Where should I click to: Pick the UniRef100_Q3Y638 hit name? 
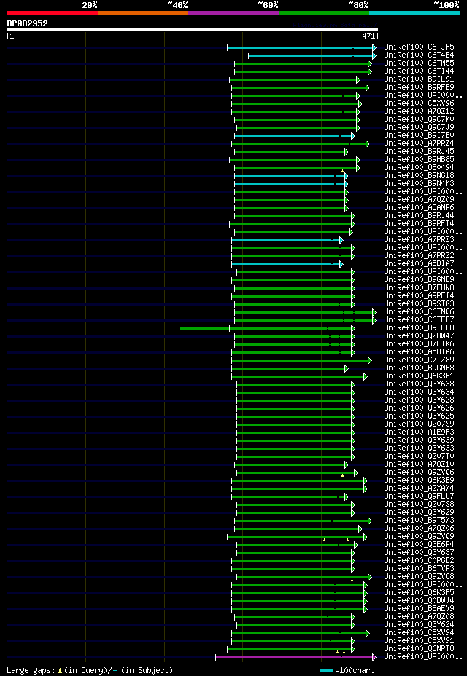tap(419, 384)
